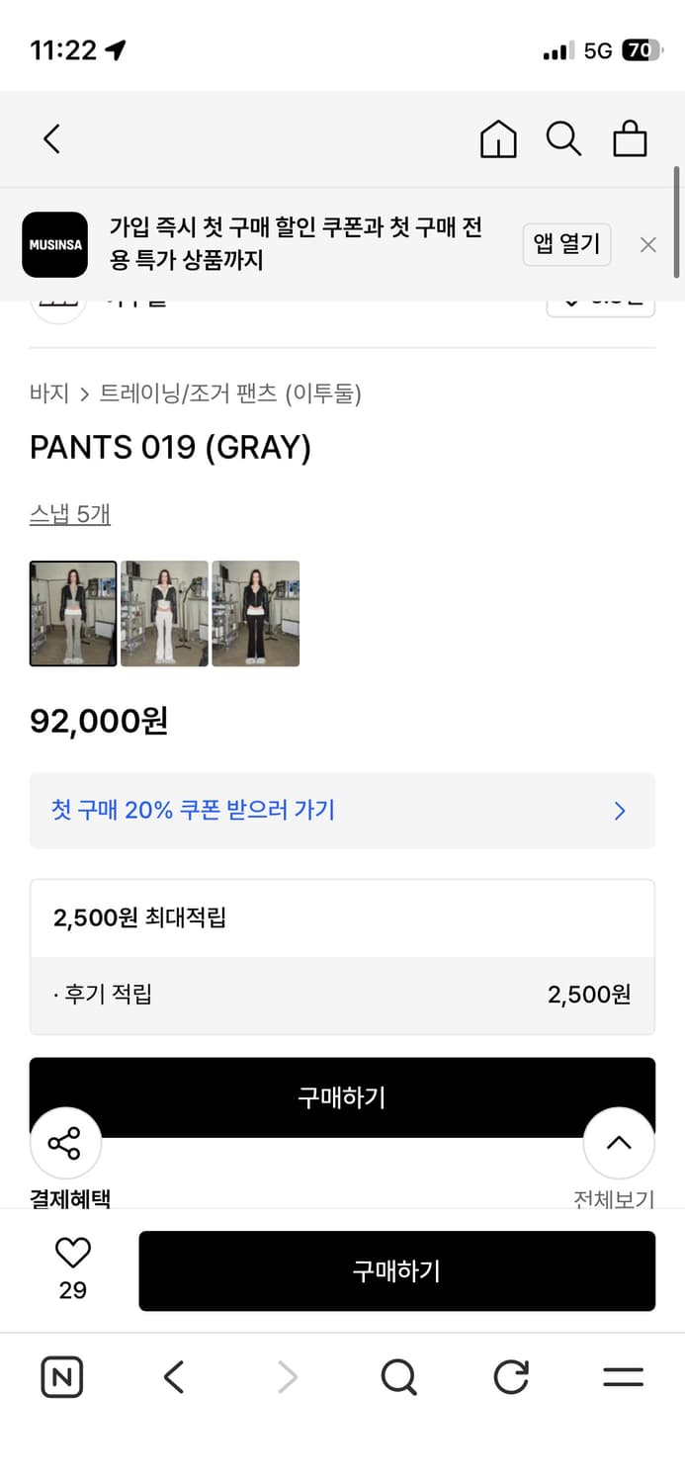Open the 바지 breadcrumb category
685x1483 pixels.
43,393
